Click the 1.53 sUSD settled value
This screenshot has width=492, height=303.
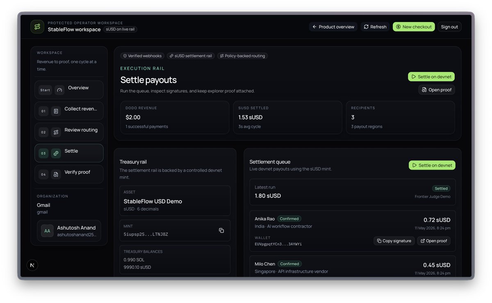pyautogui.click(x=250, y=117)
